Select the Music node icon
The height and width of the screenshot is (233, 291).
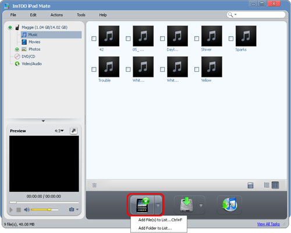pyautogui.click(x=24, y=35)
